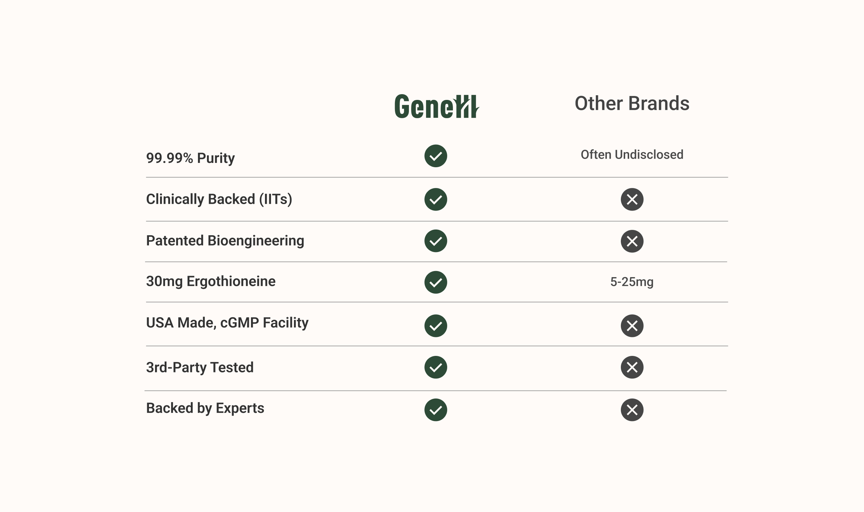The width and height of the screenshot is (864, 512).
Task: Click the GeneHI brand logo
Action: point(436,106)
